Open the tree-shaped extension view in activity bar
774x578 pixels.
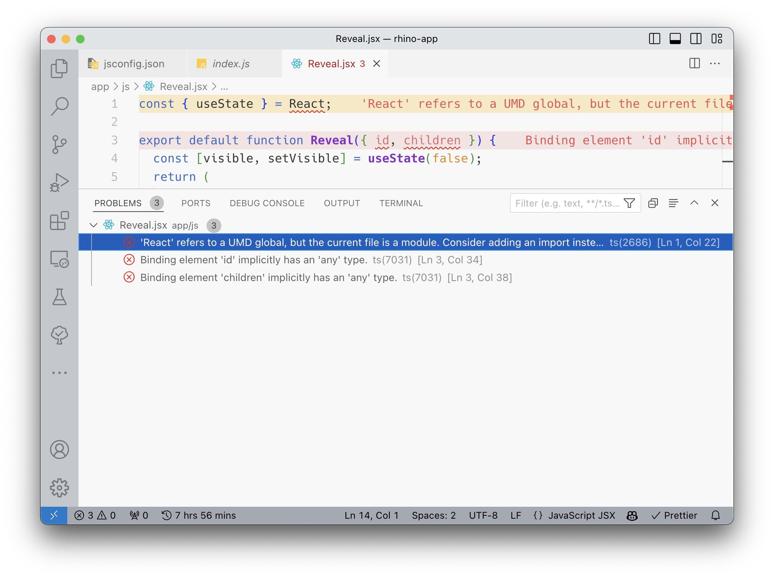pyautogui.click(x=59, y=335)
